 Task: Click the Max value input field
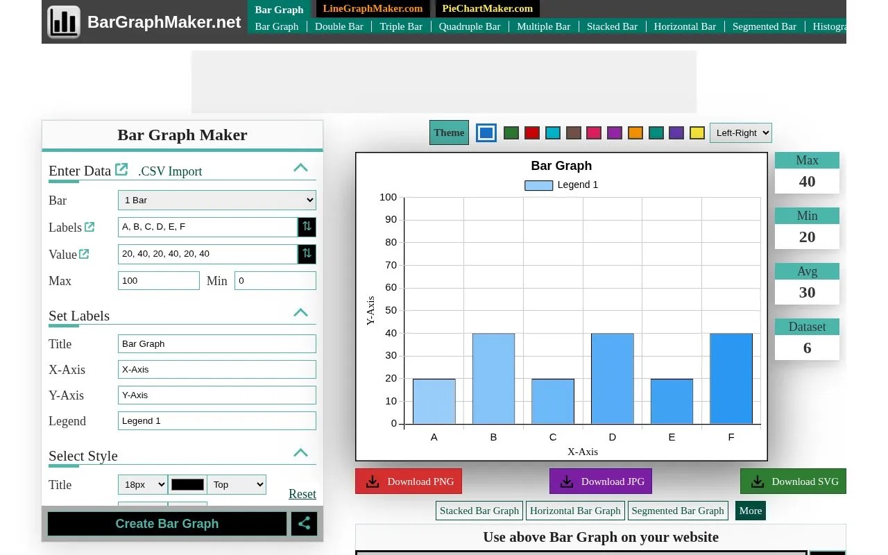(x=159, y=281)
